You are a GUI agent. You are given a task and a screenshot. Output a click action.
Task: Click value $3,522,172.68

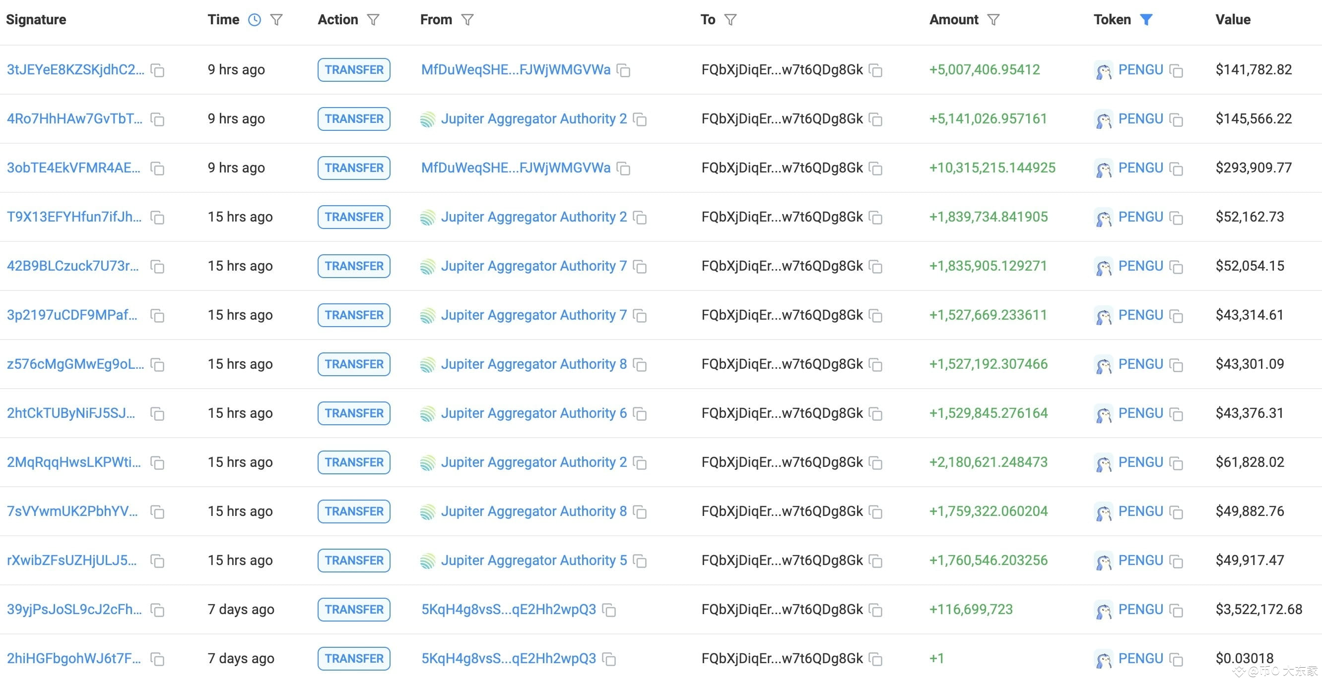coord(1259,610)
